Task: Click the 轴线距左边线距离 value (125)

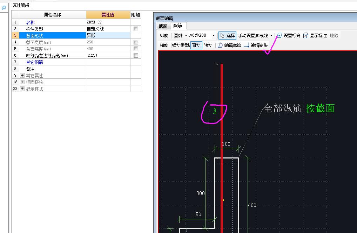Action: 108,55
